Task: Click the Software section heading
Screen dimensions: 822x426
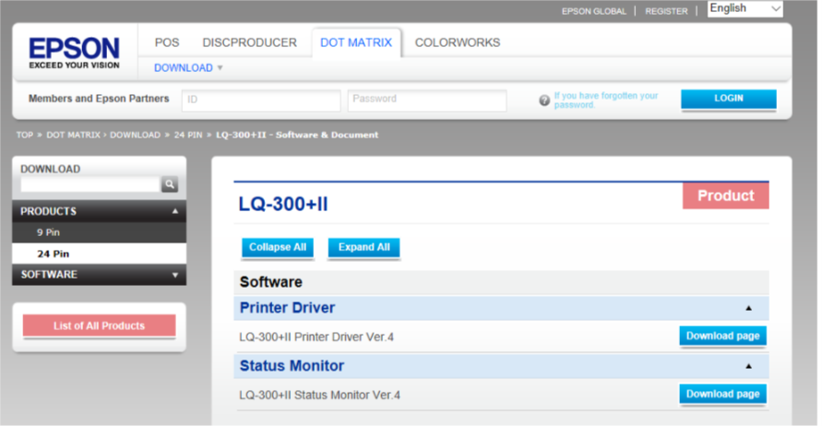Action: click(271, 282)
